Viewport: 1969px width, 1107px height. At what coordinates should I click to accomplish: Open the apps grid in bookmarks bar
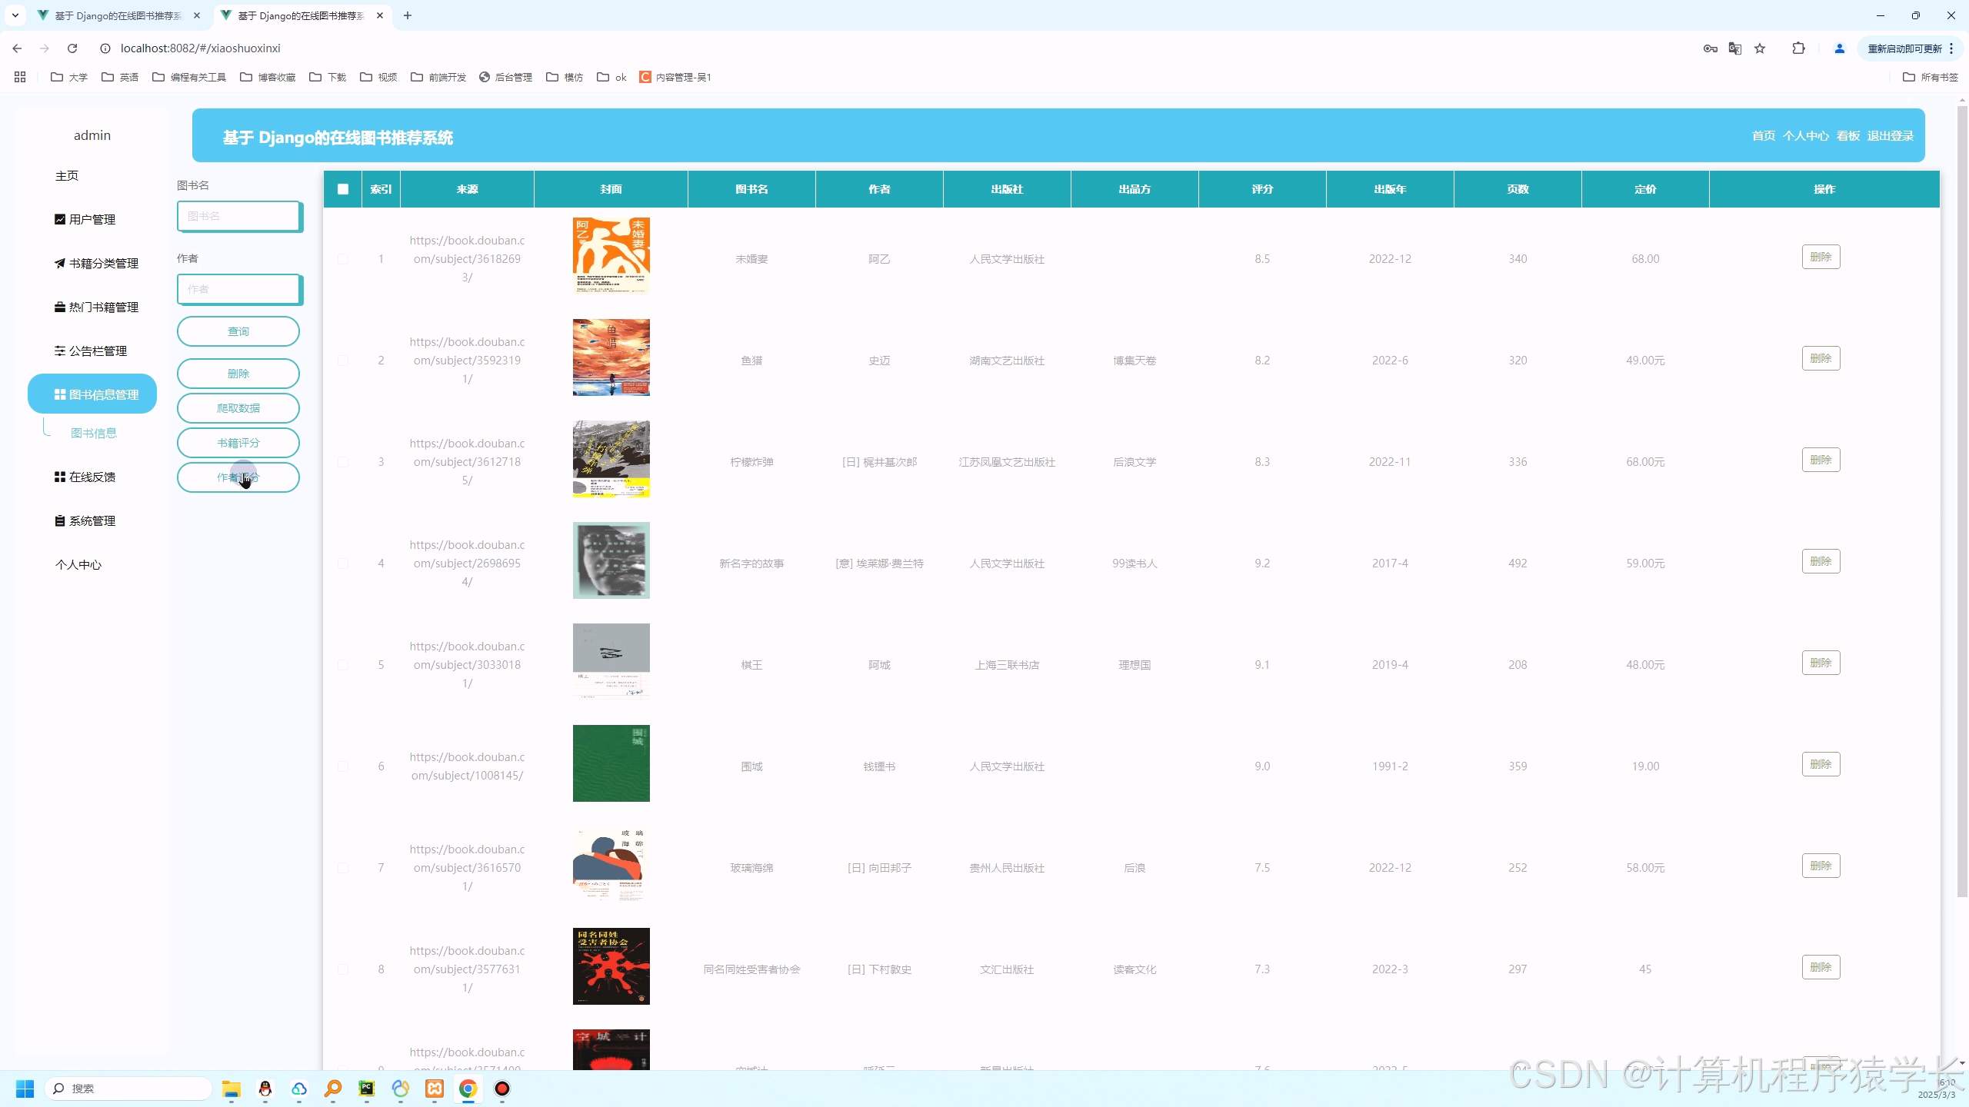(20, 77)
